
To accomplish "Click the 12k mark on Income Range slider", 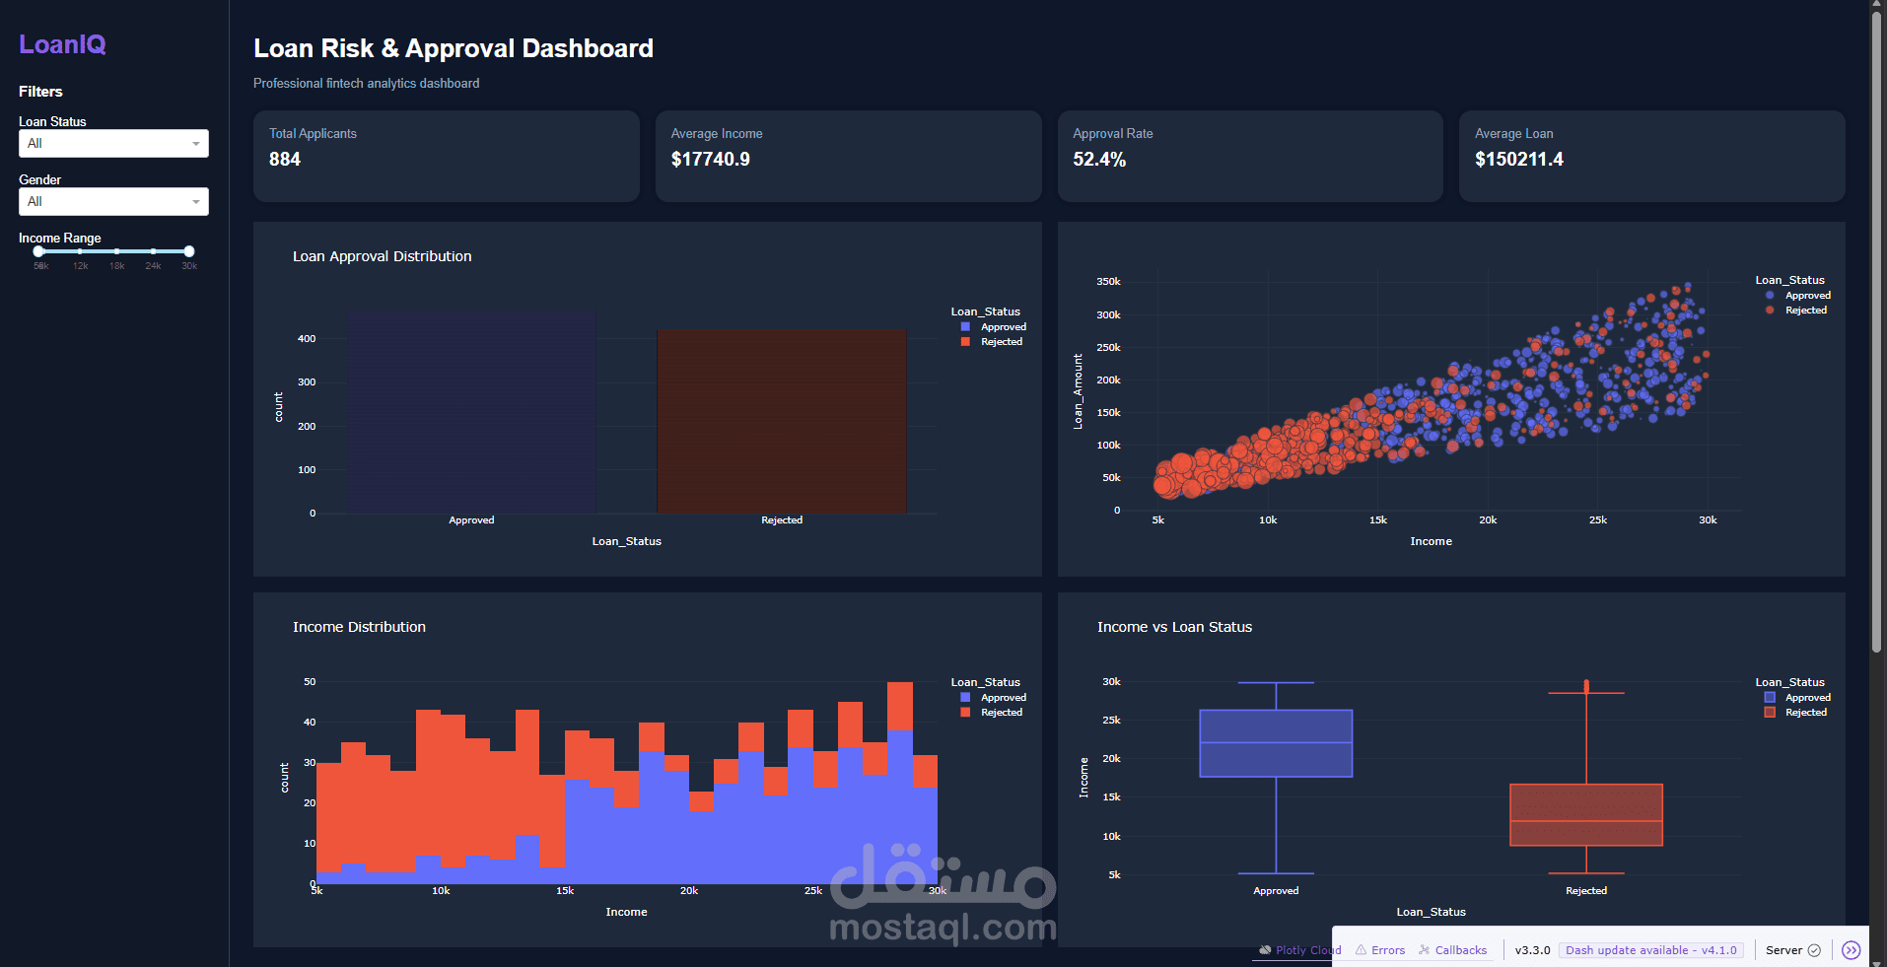I will [x=81, y=266].
